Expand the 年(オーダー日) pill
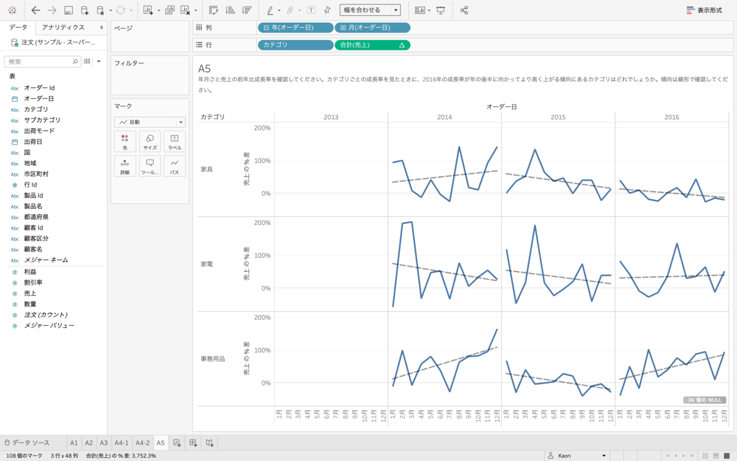 click(266, 28)
